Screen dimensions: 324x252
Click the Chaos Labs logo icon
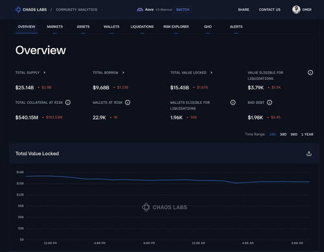[18, 10]
